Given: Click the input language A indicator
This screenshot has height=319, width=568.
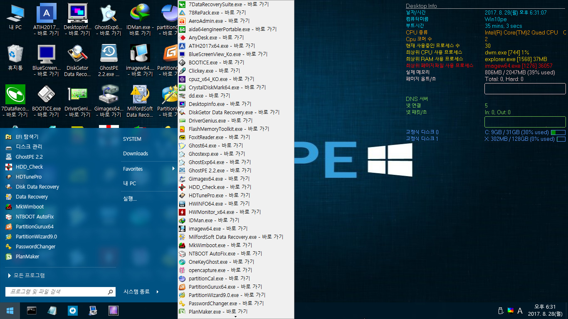Looking at the screenshot, I should tap(520, 311).
